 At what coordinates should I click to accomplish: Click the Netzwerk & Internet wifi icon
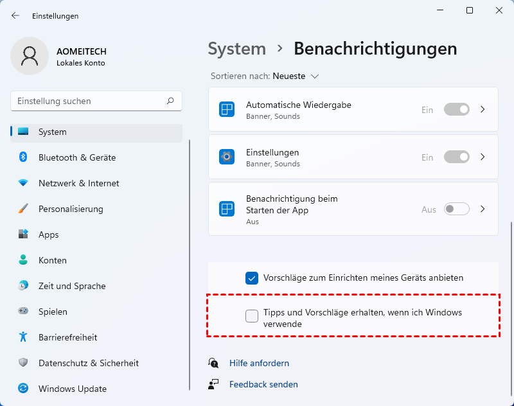click(23, 183)
